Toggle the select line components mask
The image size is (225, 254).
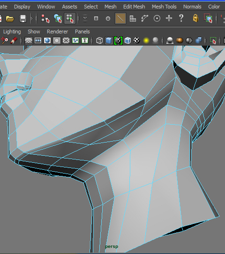pyautogui.click(x=120, y=18)
